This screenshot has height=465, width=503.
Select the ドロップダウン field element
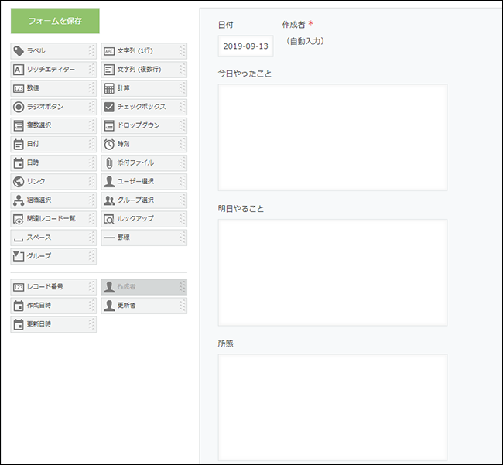[143, 125]
